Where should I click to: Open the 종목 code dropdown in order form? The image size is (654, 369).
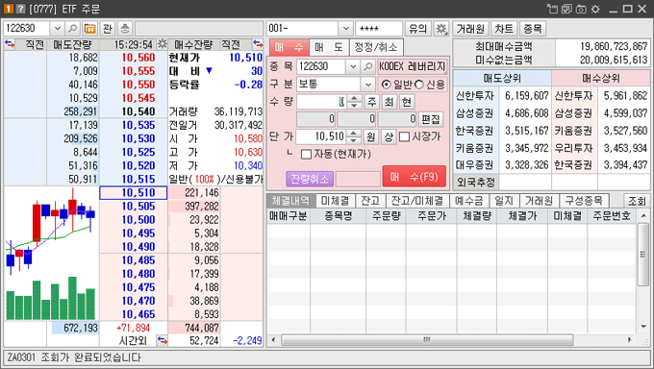(353, 66)
